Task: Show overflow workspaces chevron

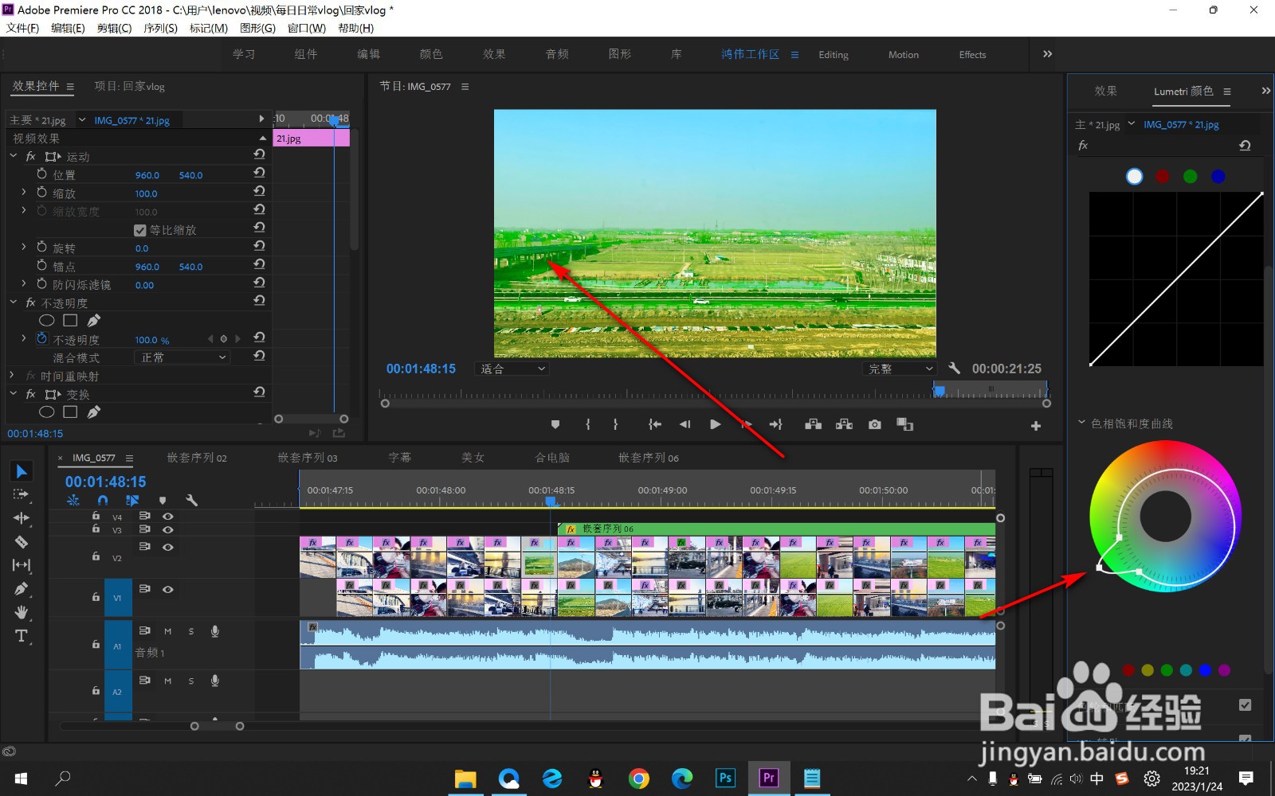Action: 1047,54
